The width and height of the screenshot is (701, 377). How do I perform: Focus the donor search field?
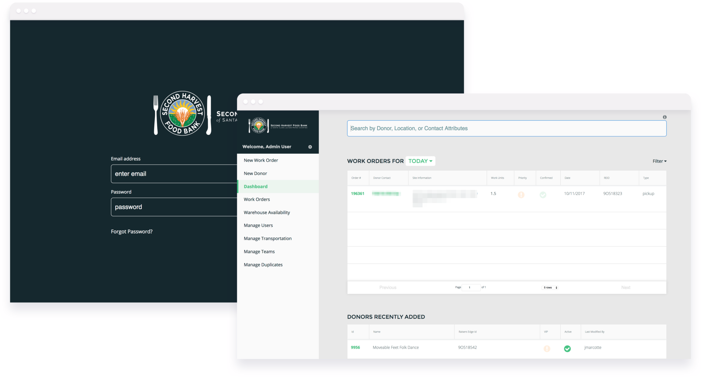click(x=507, y=129)
